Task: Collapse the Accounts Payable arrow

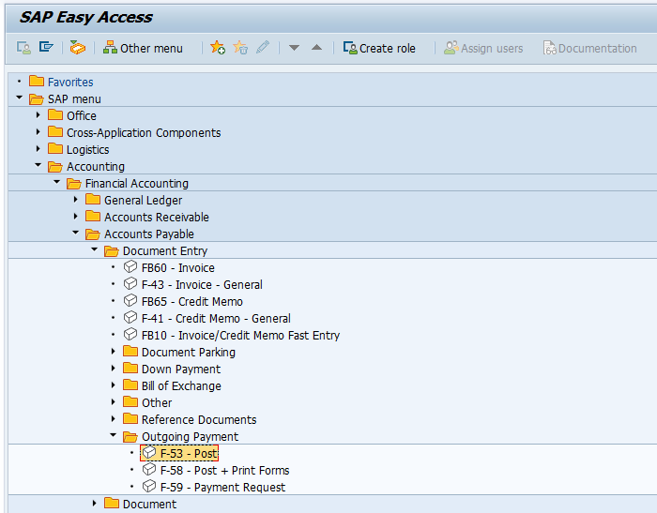Action: (76, 233)
